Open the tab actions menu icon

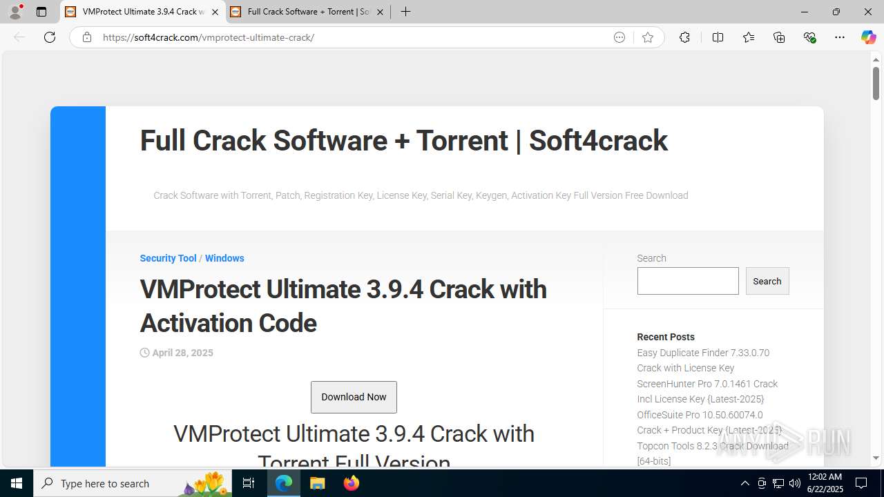[41, 12]
